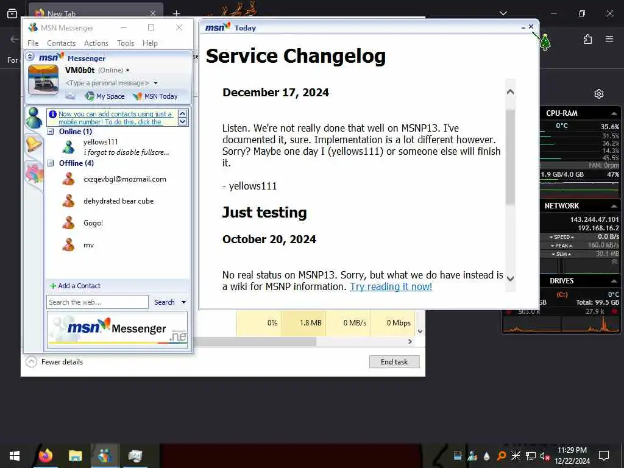
Task: Open the Search button dropdown arrow
Action: [x=184, y=302]
